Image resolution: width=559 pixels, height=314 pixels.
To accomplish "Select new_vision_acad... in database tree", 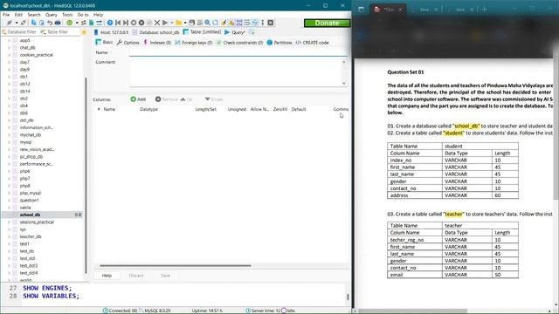I will point(37,149).
